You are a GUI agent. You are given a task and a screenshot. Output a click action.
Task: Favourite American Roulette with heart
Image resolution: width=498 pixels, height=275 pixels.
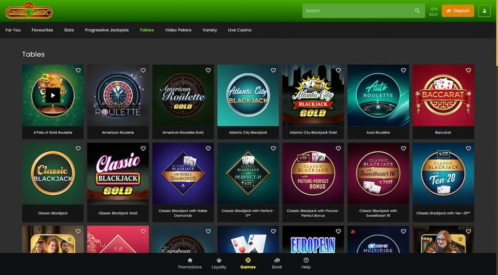(143, 70)
